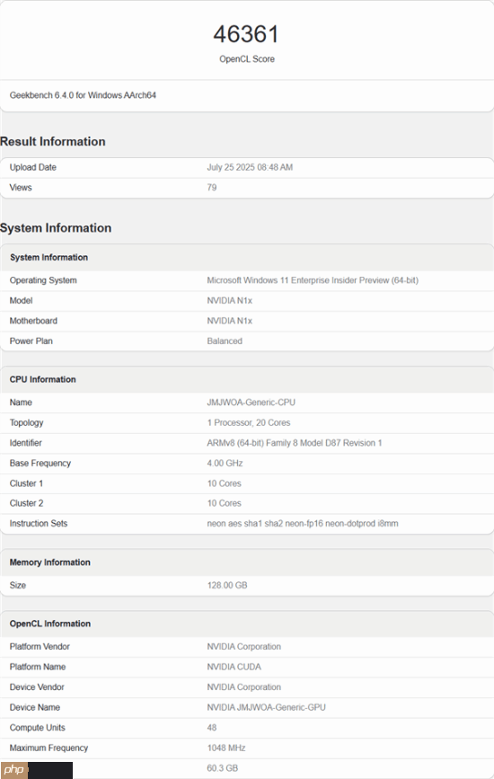
Task: Click the Result Information heading
Action: (53, 142)
